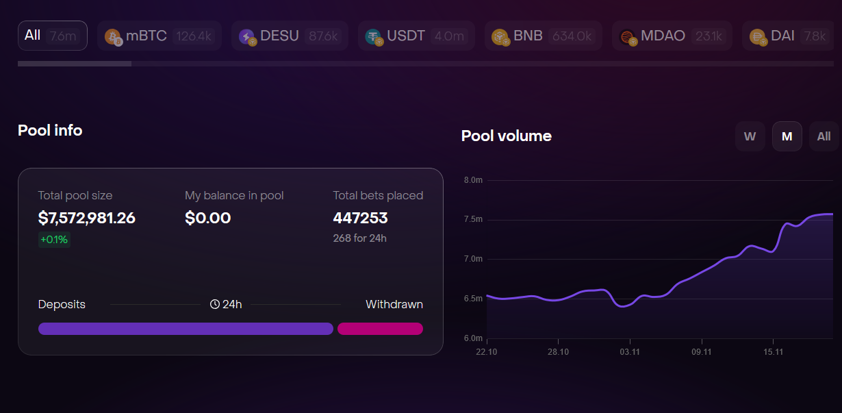This screenshot has width=842, height=413.
Task: Click the pink Withdrawn bar
Action: (380, 329)
